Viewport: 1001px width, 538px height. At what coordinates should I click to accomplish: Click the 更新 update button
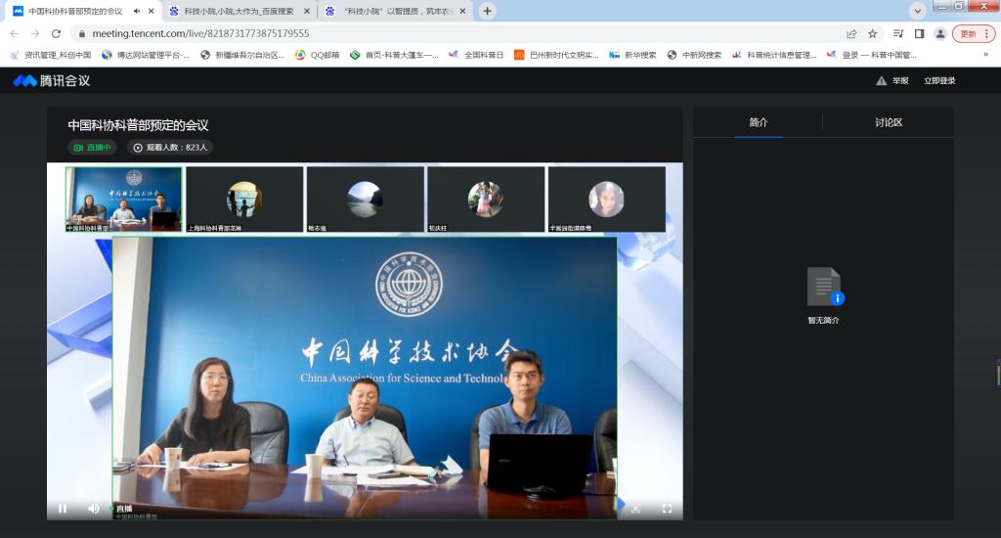click(975, 33)
